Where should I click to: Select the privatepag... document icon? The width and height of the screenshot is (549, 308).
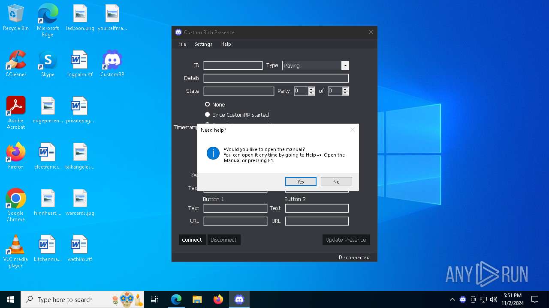pyautogui.click(x=80, y=110)
